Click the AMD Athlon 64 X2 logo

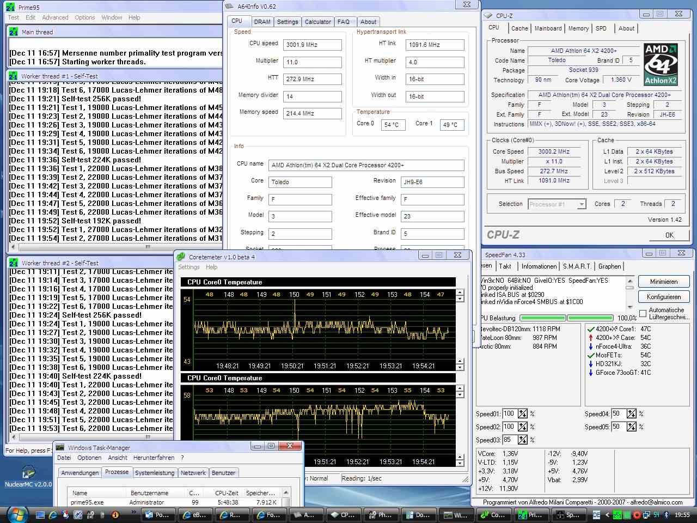click(x=660, y=64)
